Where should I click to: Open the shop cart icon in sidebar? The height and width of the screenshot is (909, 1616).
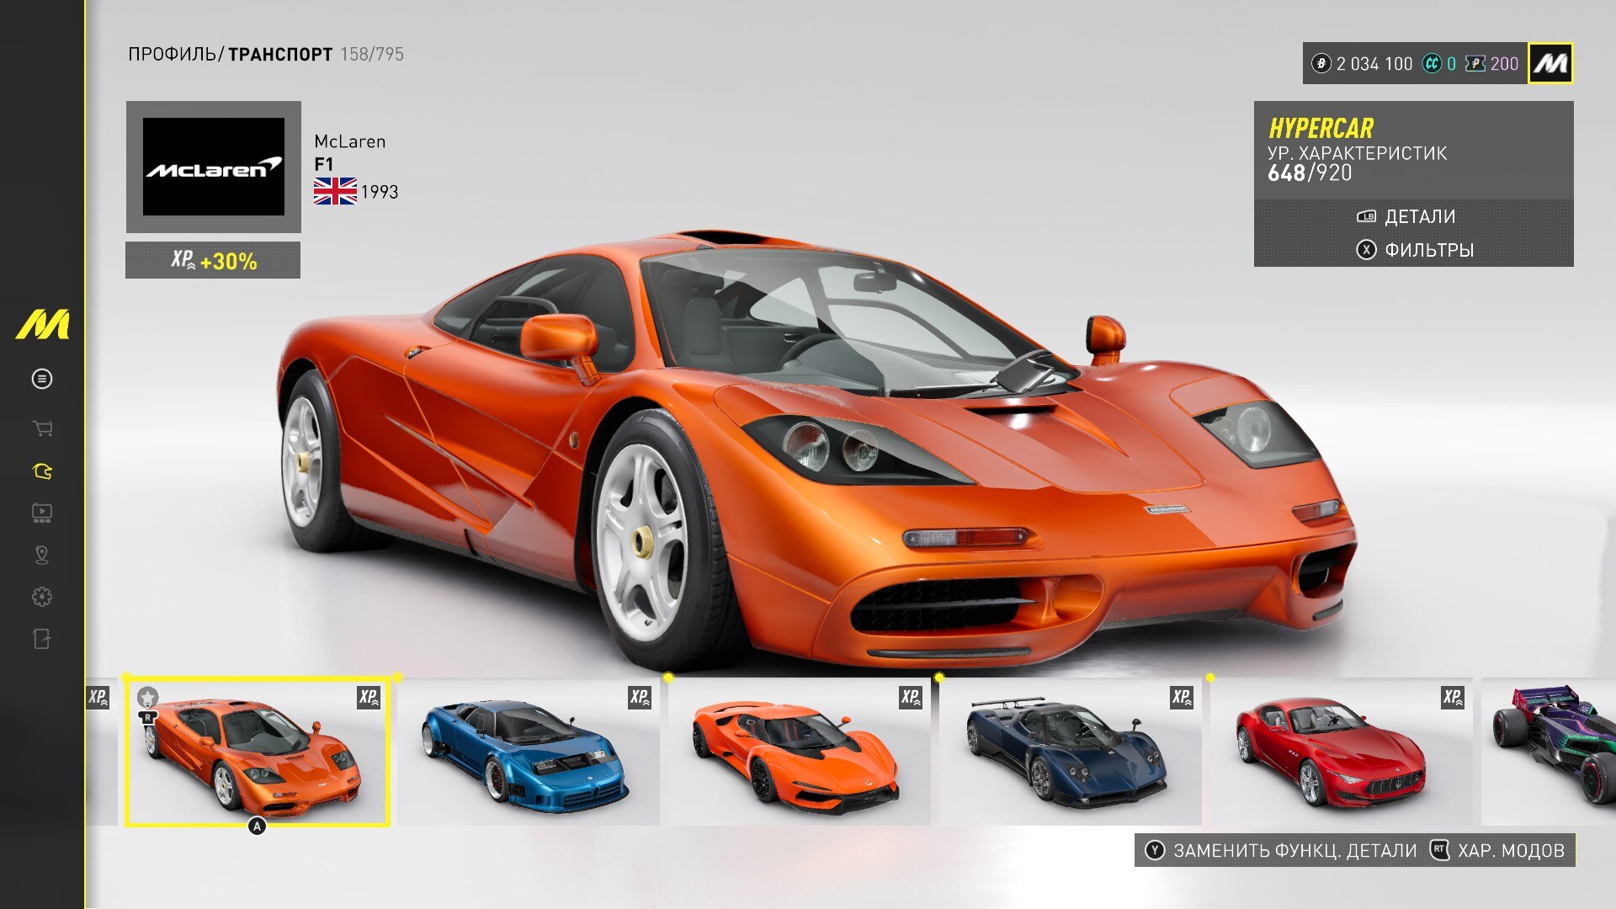pos(42,429)
